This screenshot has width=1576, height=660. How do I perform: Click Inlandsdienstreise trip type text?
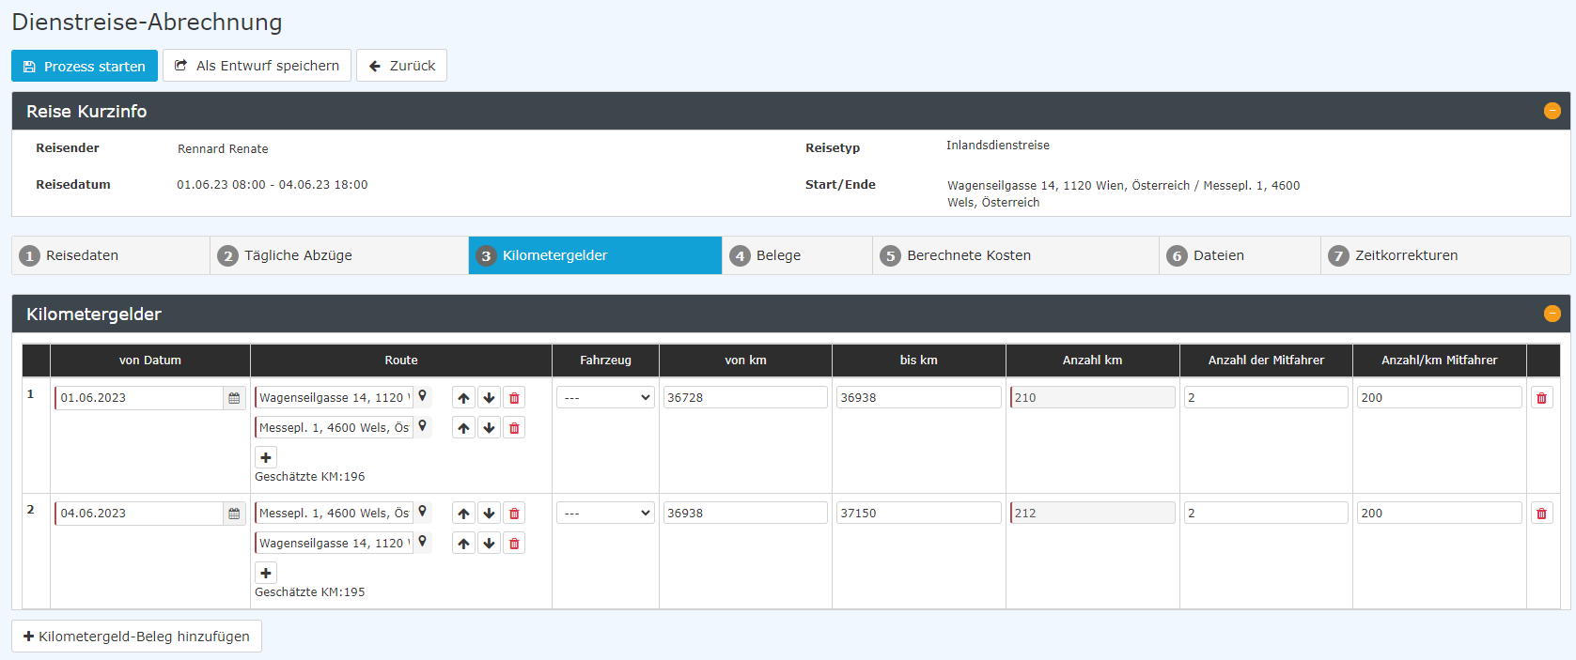[998, 146]
